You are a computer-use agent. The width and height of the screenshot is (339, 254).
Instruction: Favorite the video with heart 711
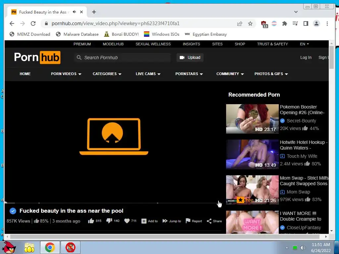pyautogui.click(x=127, y=221)
